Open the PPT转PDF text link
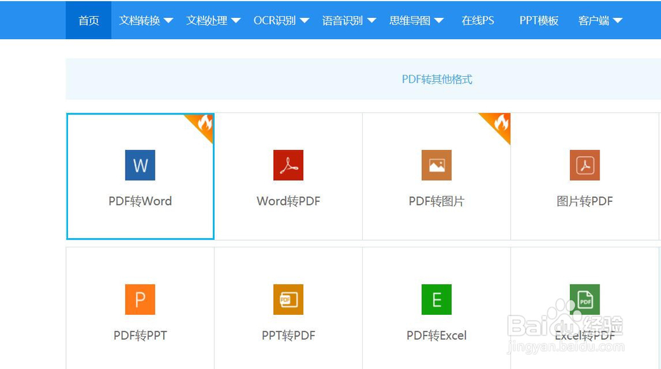The image size is (661, 369). pyautogui.click(x=288, y=336)
